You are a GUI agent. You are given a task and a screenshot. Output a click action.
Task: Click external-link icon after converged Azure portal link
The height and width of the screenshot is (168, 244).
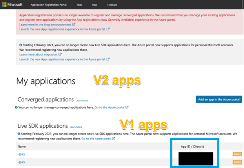tap(127, 107)
